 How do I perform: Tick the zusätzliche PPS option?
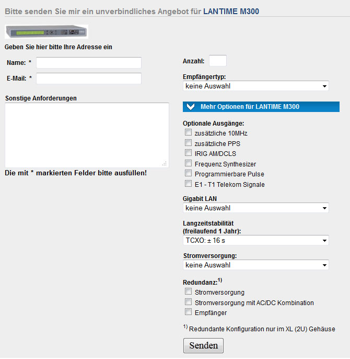189,143
